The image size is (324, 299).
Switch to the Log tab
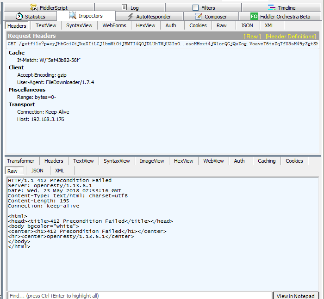point(130,8)
